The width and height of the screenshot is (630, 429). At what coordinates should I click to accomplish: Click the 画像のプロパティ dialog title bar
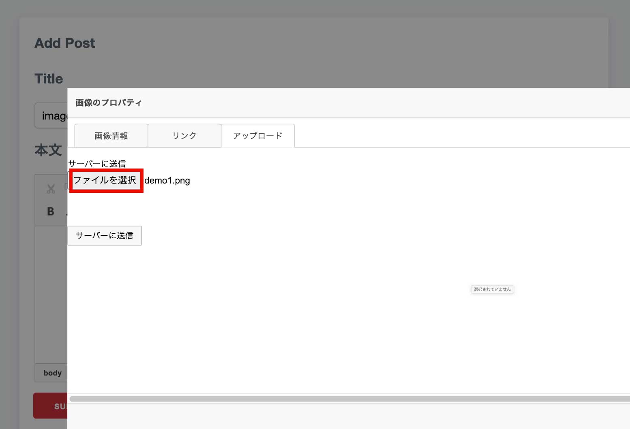click(x=349, y=103)
